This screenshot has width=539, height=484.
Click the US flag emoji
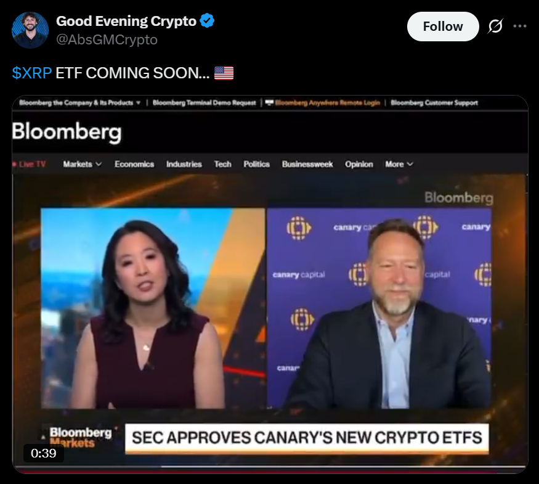point(224,73)
